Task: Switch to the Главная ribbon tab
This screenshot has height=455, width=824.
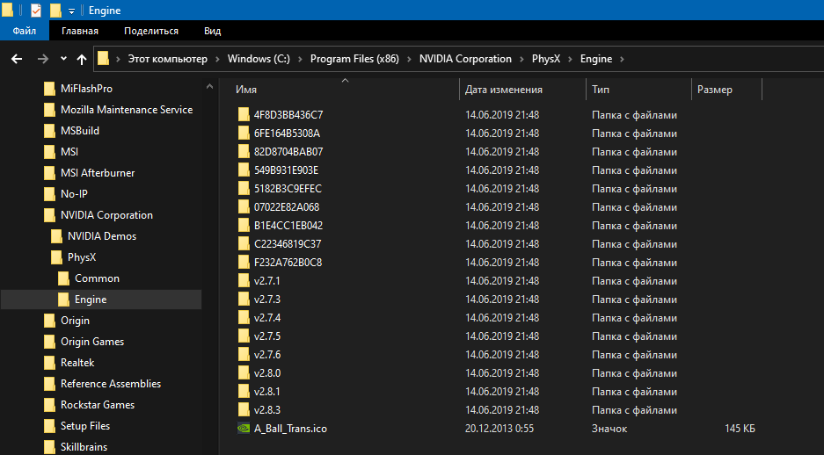Action: coord(80,31)
